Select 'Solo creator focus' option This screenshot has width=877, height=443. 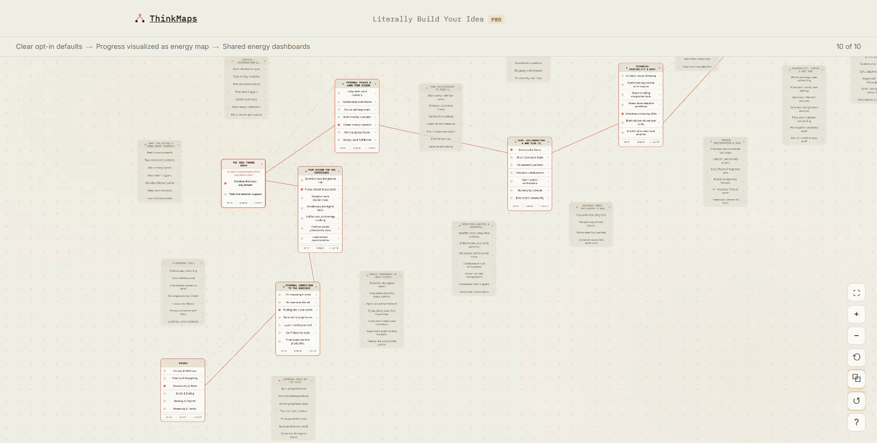point(512,150)
